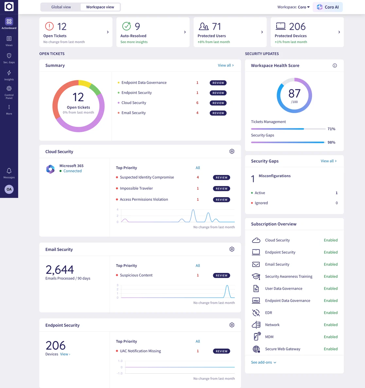Click the Tickets Management progress bar
The width and height of the screenshot is (365, 388).
click(287, 129)
